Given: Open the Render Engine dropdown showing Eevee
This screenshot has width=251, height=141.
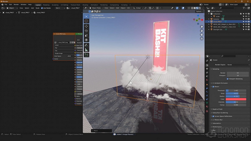Looking at the screenshot, I should coord(238,65).
